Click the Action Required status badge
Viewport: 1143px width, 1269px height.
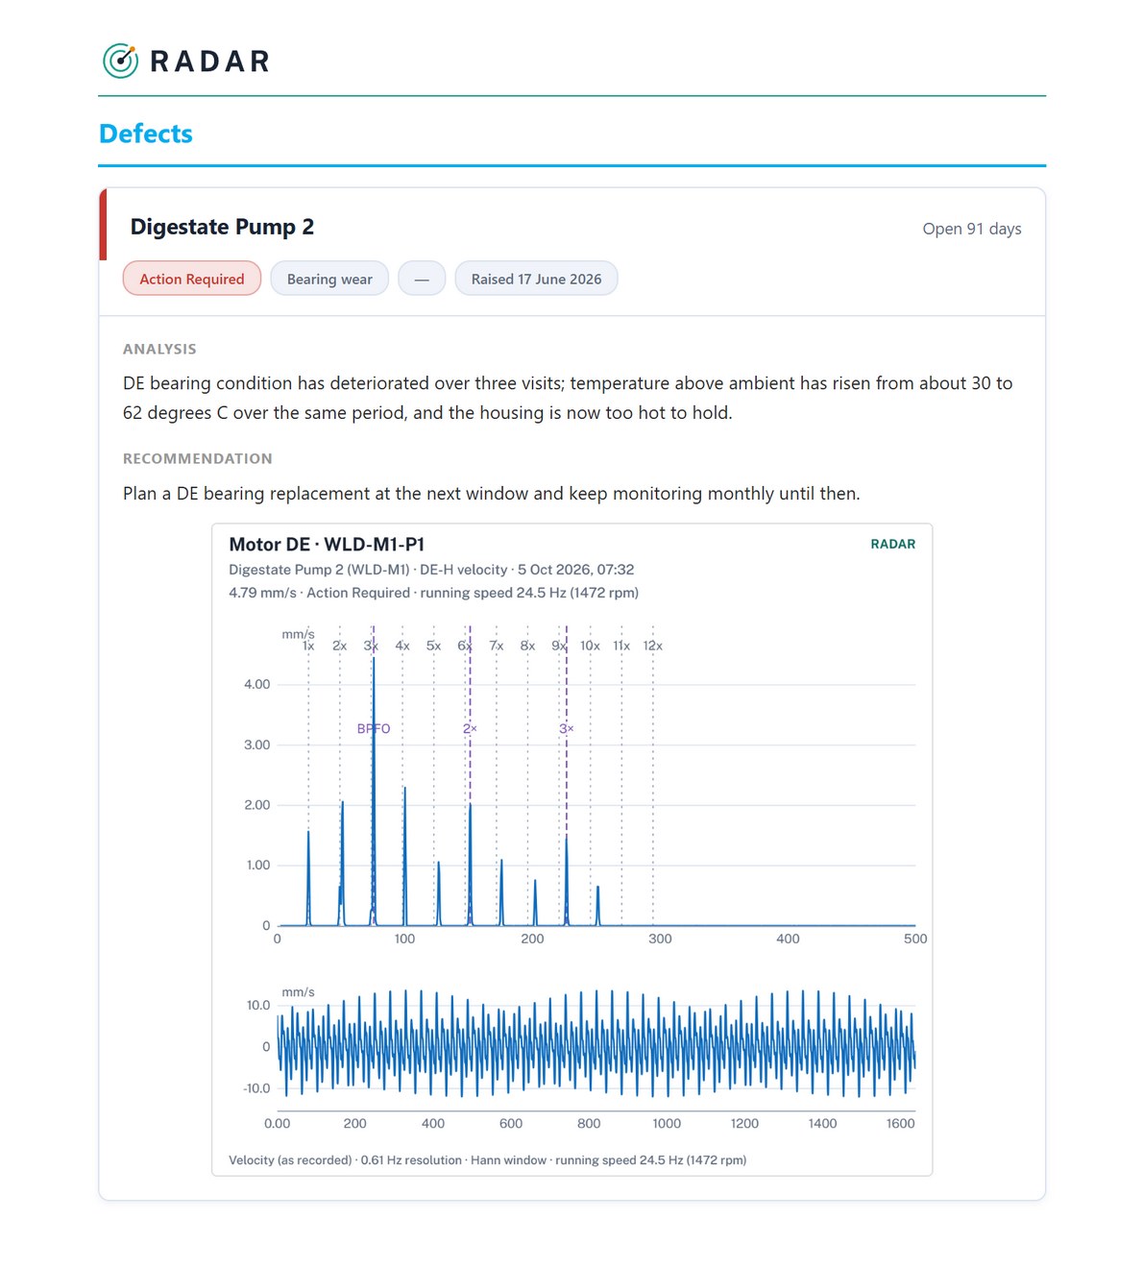click(x=192, y=279)
